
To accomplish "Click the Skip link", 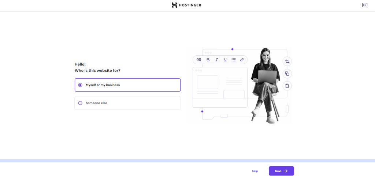I will click(x=255, y=171).
